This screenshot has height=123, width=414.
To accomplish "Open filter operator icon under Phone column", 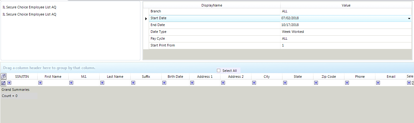I will [347, 83].
